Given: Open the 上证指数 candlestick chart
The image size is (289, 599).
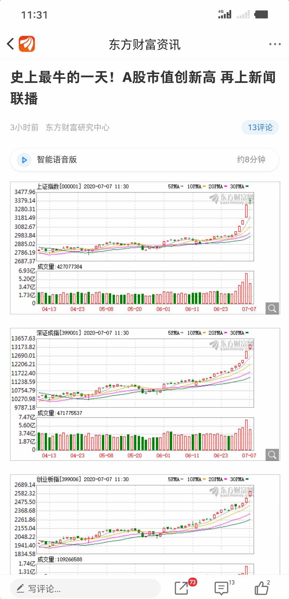Looking at the screenshot, I should click(145, 248).
